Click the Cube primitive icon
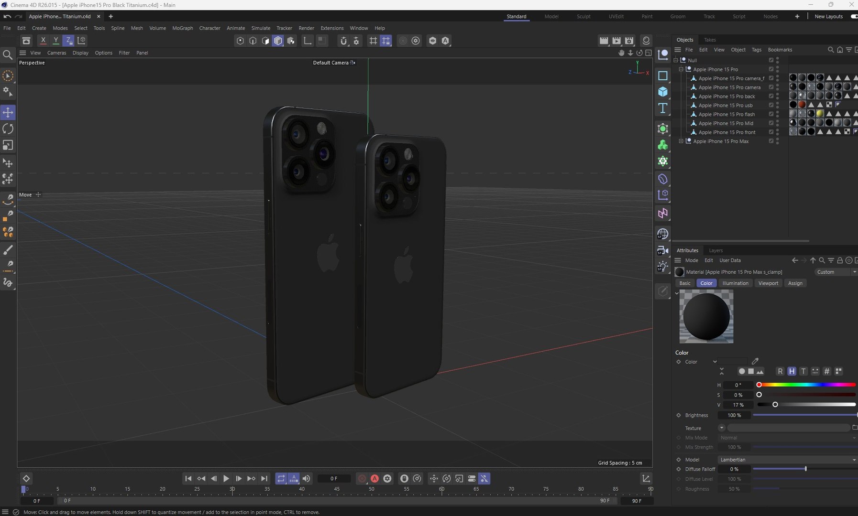 tap(663, 92)
